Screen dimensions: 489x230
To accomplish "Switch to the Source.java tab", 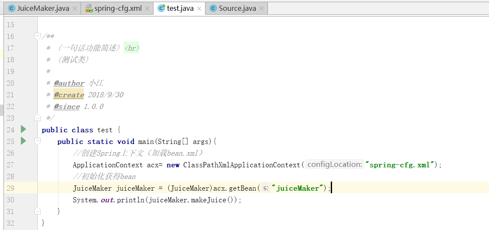I will (x=237, y=8).
